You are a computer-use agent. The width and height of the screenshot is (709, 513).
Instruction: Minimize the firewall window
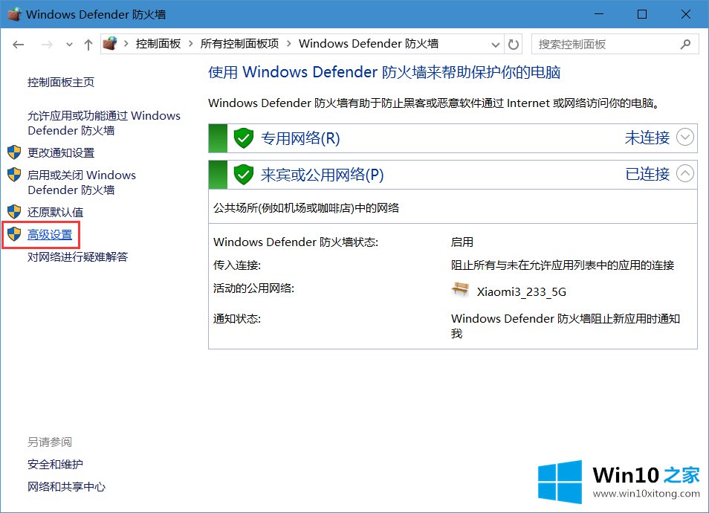click(599, 14)
